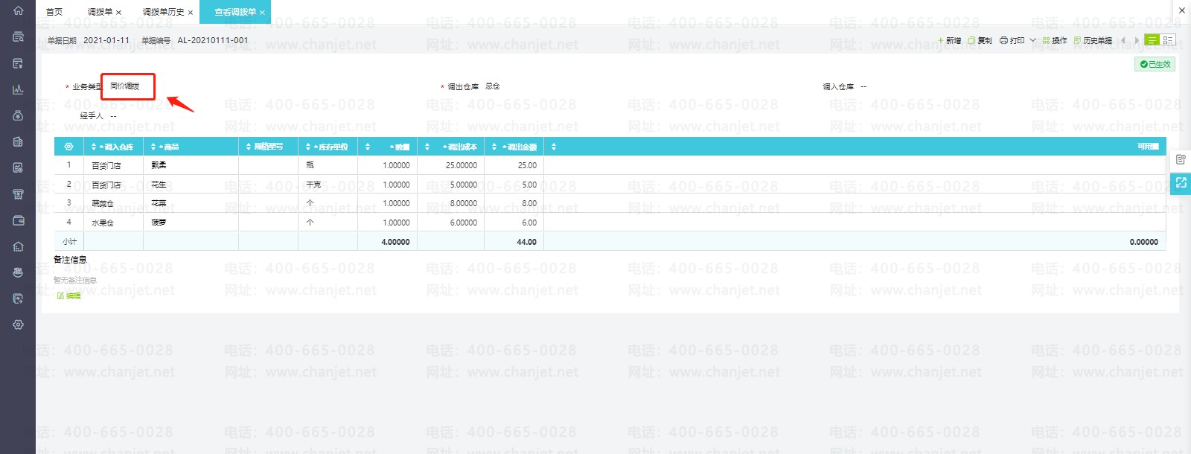Switch to the 首页 tab
Screen dimensions: 1191x454
[54, 12]
